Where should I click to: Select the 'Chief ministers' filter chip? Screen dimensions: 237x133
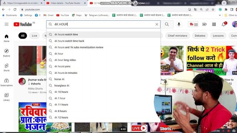click(x=177, y=36)
